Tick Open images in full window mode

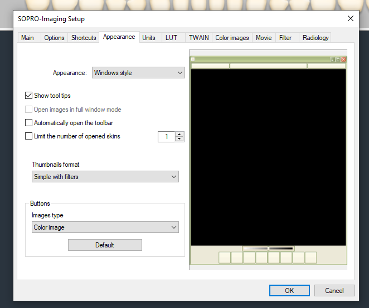point(29,110)
